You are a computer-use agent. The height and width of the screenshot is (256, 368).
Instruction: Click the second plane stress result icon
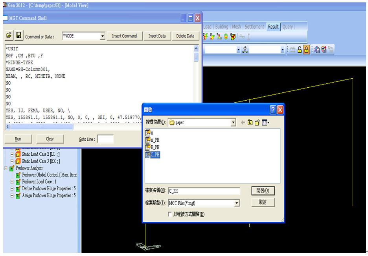(x=212, y=37)
